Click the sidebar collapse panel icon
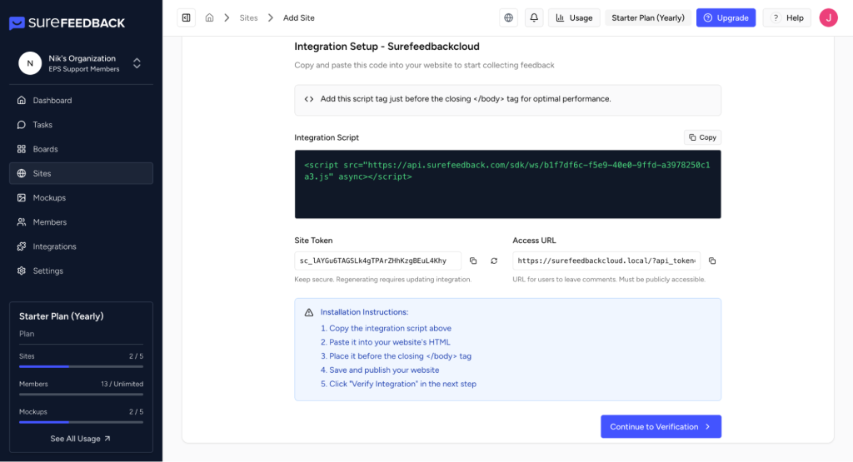Image resolution: width=853 pixels, height=462 pixels. 186,17
